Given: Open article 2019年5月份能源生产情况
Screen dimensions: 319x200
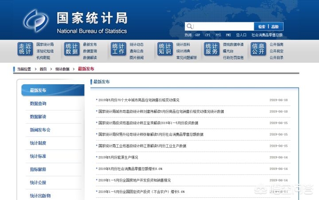Looking at the screenshot, I should 118,157.
